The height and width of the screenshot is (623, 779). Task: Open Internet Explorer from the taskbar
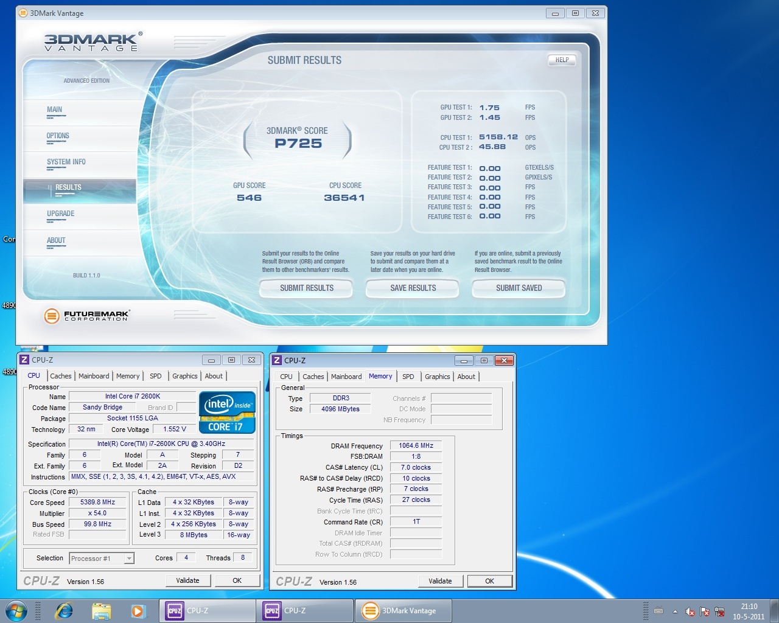click(64, 611)
